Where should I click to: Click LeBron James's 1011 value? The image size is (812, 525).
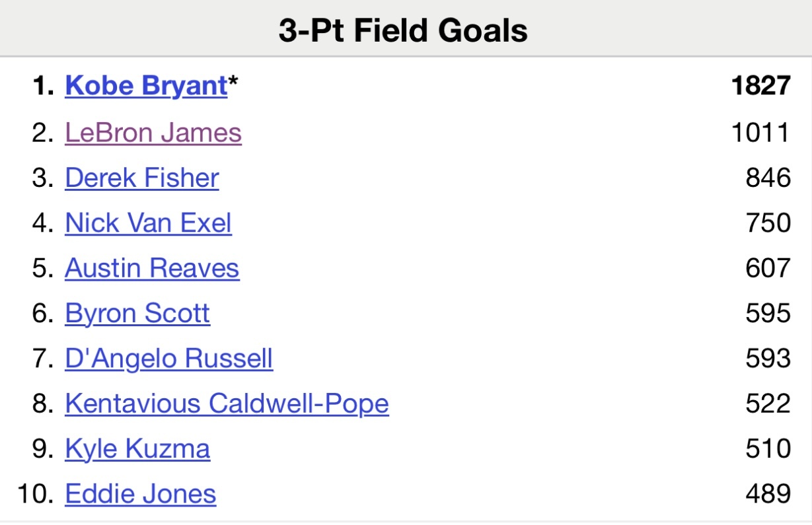point(760,133)
